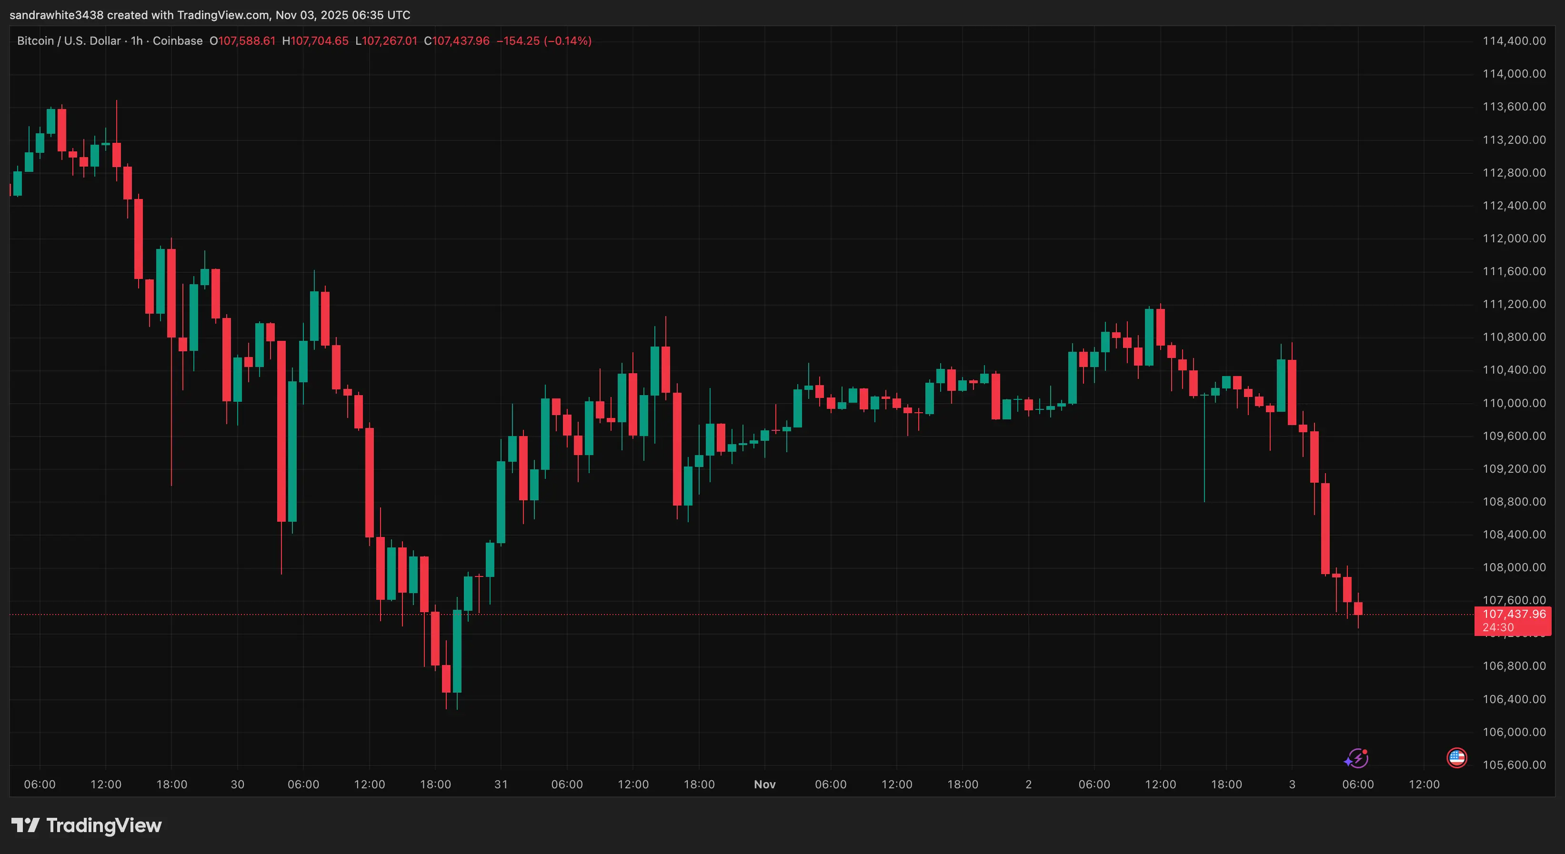Image resolution: width=1565 pixels, height=854 pixels.
Task: Click the Nov label on the time axis
Action: [x=764, y=784]
